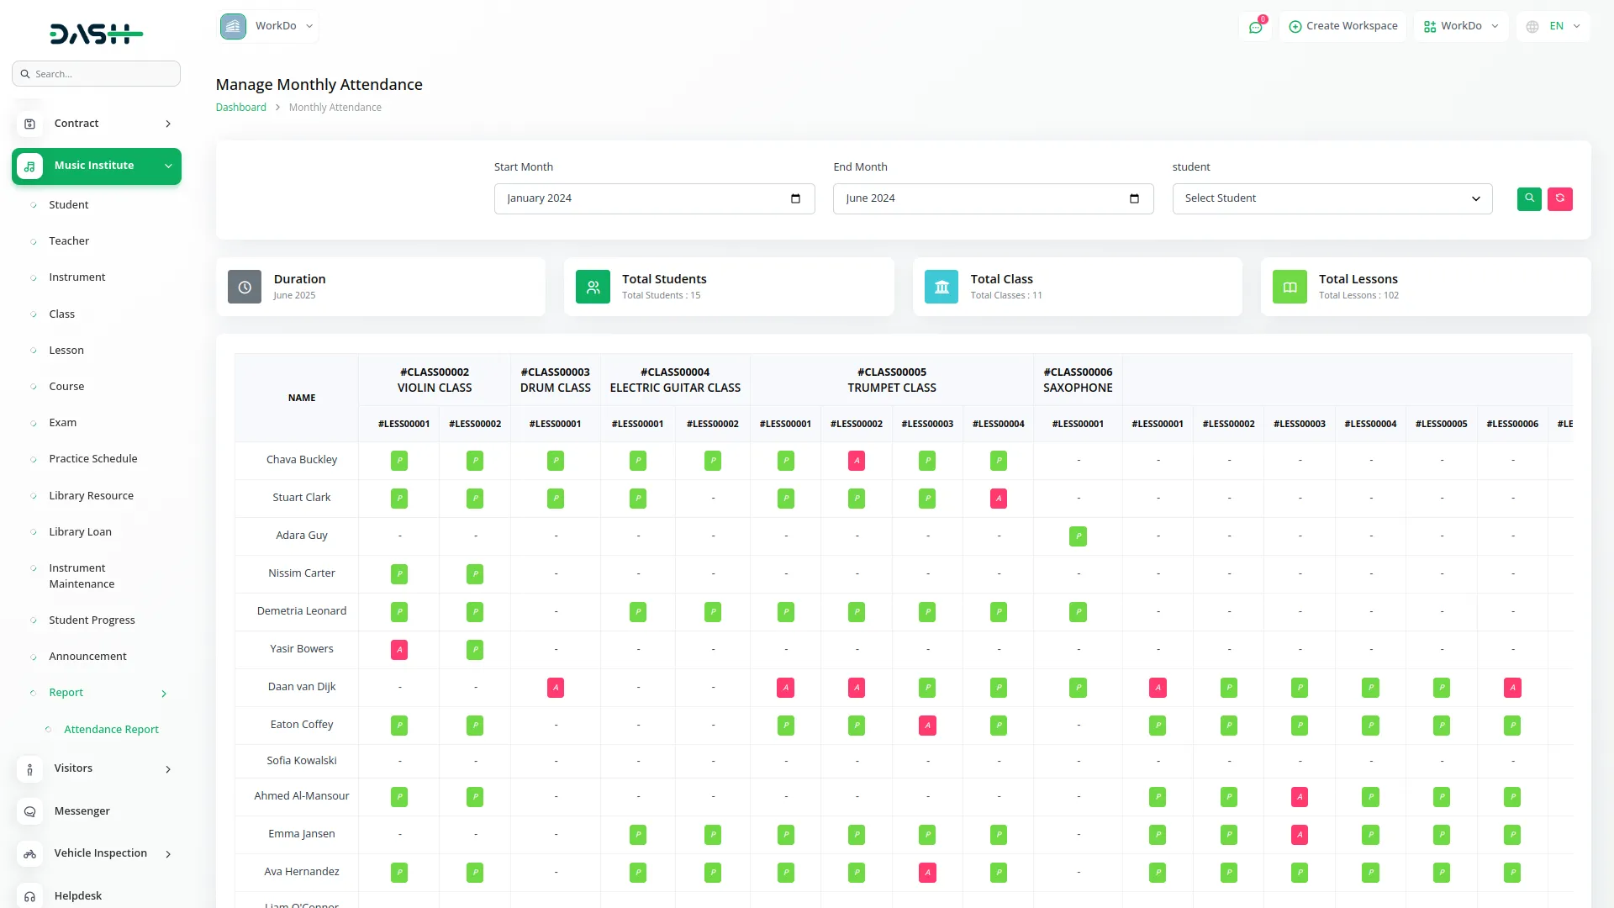Click Yasir Bowers' red absent badge
Image resolution: width=1614 pixels, height=908 pixels.
399,650
